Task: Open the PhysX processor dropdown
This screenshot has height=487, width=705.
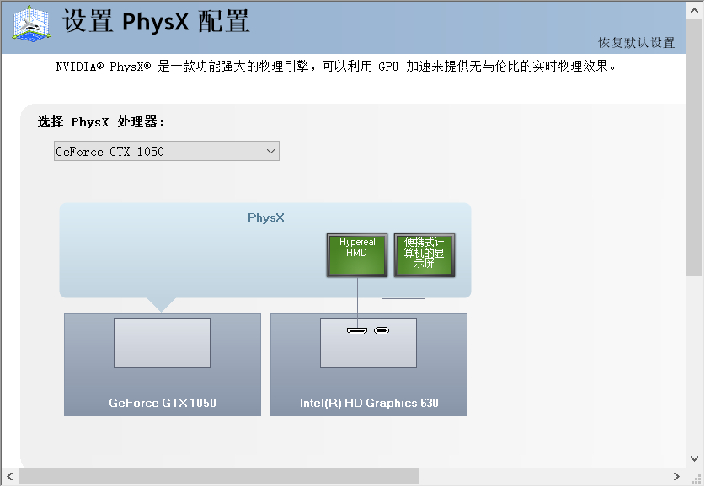Action: 167,151
